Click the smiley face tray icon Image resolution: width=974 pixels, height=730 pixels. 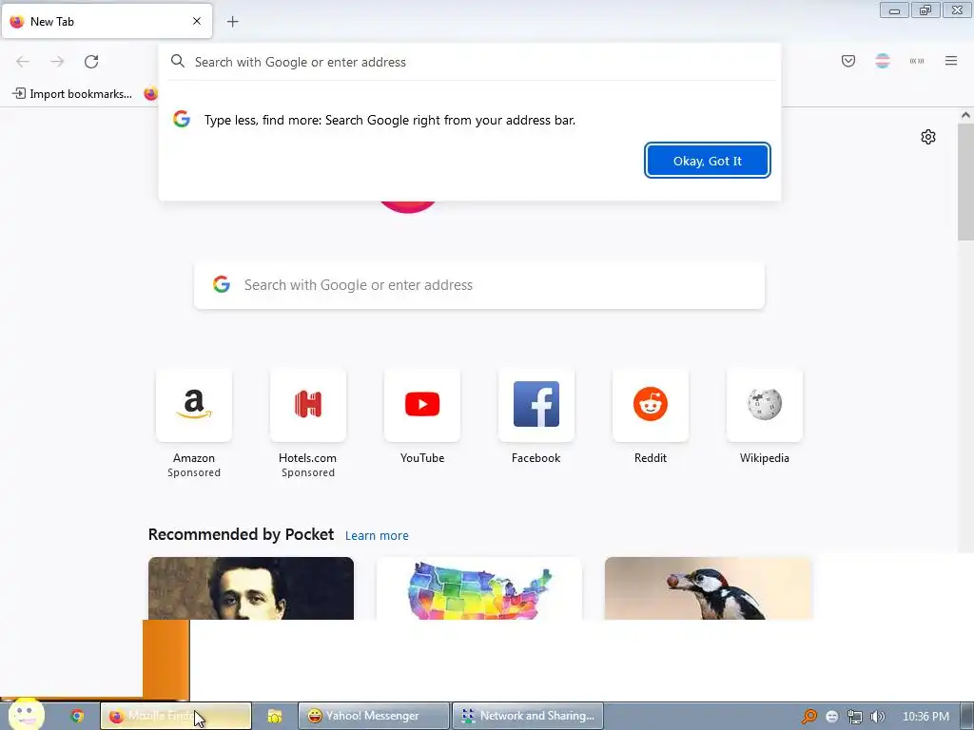831,717
